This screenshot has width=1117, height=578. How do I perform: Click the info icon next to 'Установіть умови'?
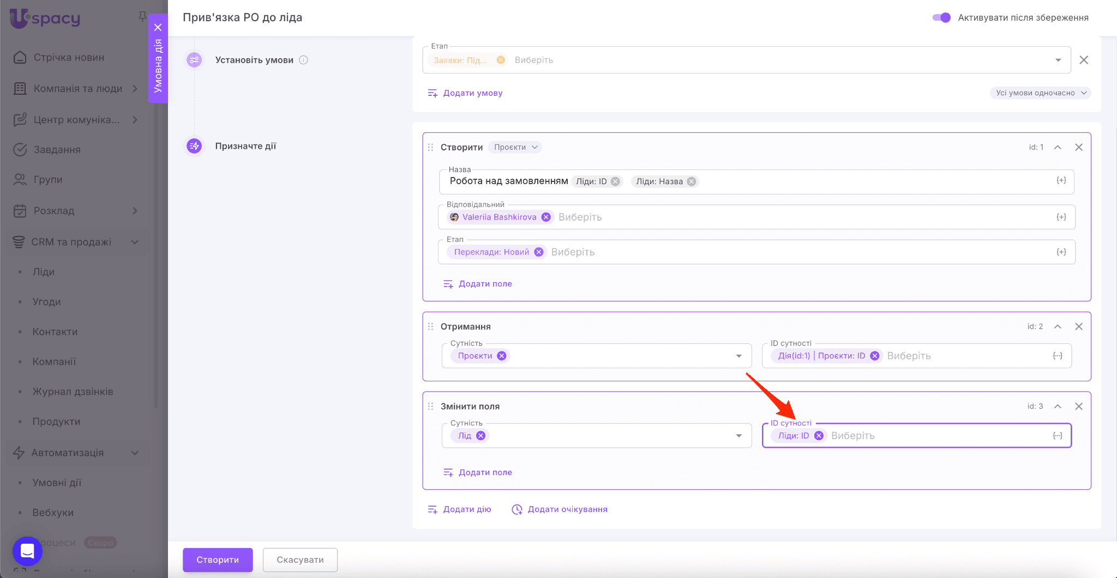pos(304,60)
